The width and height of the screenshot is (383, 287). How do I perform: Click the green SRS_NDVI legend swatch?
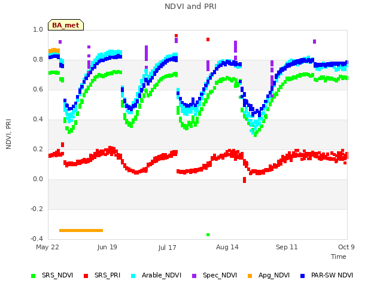[x=34, y=276]
